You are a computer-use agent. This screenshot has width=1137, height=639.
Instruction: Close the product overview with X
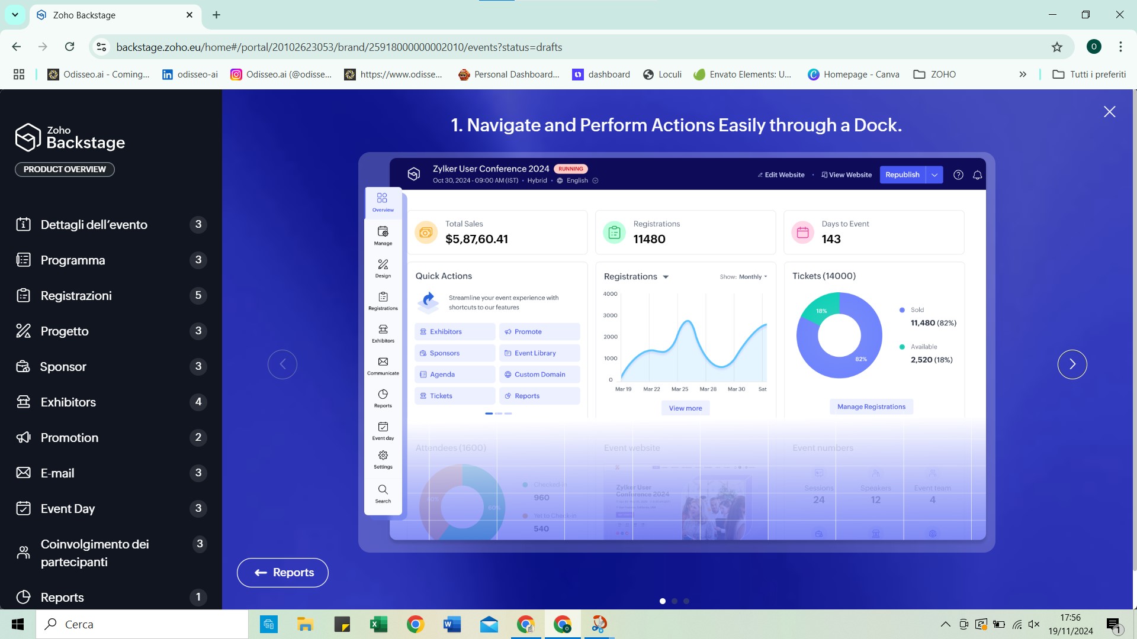click(x=1109, y=112)
